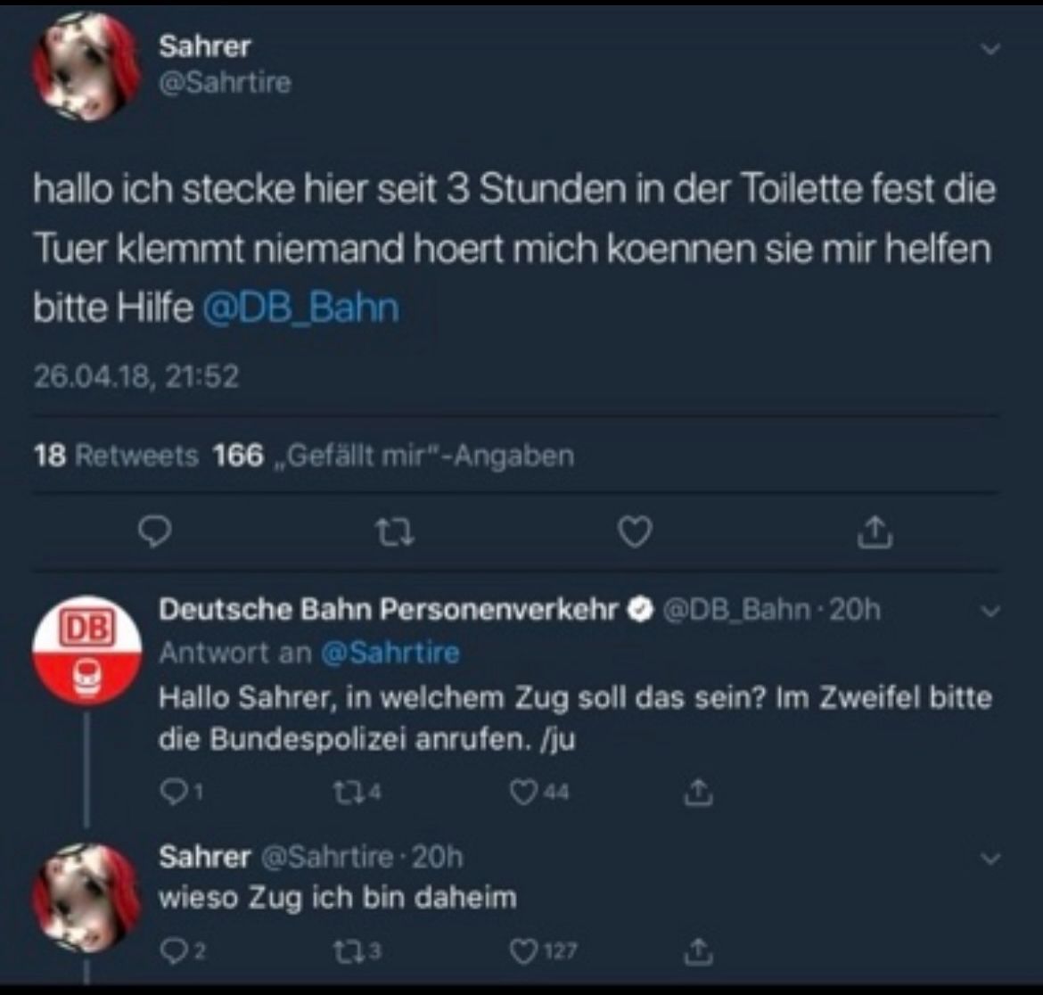The image size is (1043, 995).
Task: View the 166 'Gefällt mir'-Angaben list
Action: [393, 456]
